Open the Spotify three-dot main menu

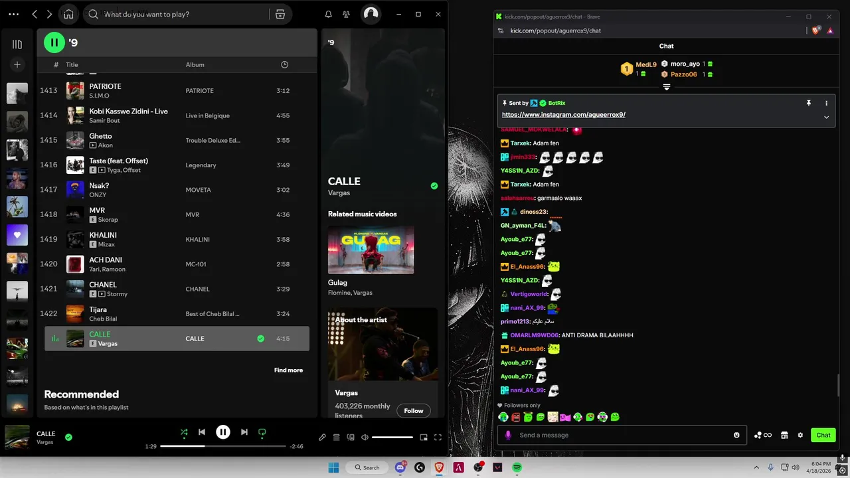(13, 14)
